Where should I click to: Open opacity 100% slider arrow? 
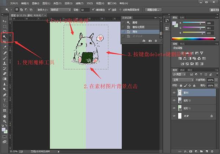click(216, 80)
